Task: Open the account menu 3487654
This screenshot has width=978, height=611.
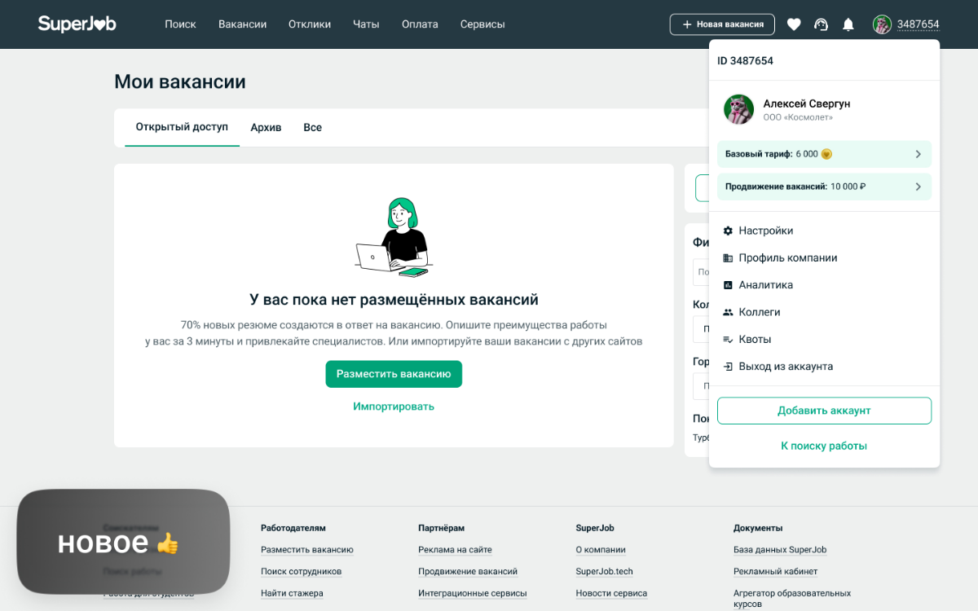Action: point(906,24)
